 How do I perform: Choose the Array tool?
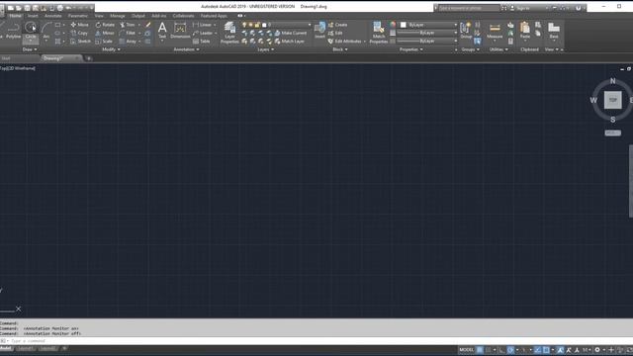pyautogui.click(x=128, y=42)
